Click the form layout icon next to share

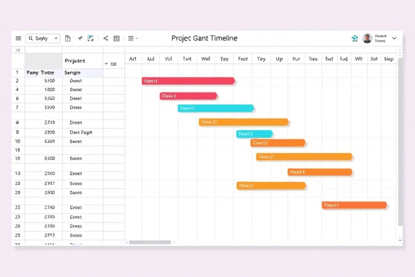(x=117, y=38)
